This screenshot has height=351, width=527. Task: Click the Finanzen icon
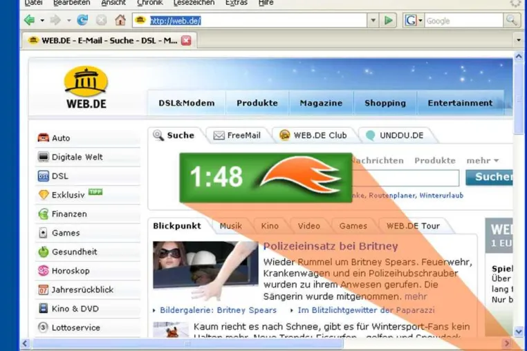pyautogui.click(x=44, y=214)
